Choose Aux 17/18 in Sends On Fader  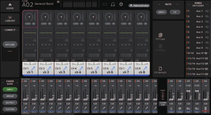click(x=198, y=74)
